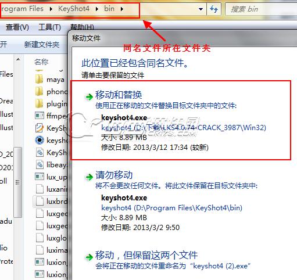
Task: Click the Win32 source path of keyshot4.exe
Action: (x=184, y=128)
